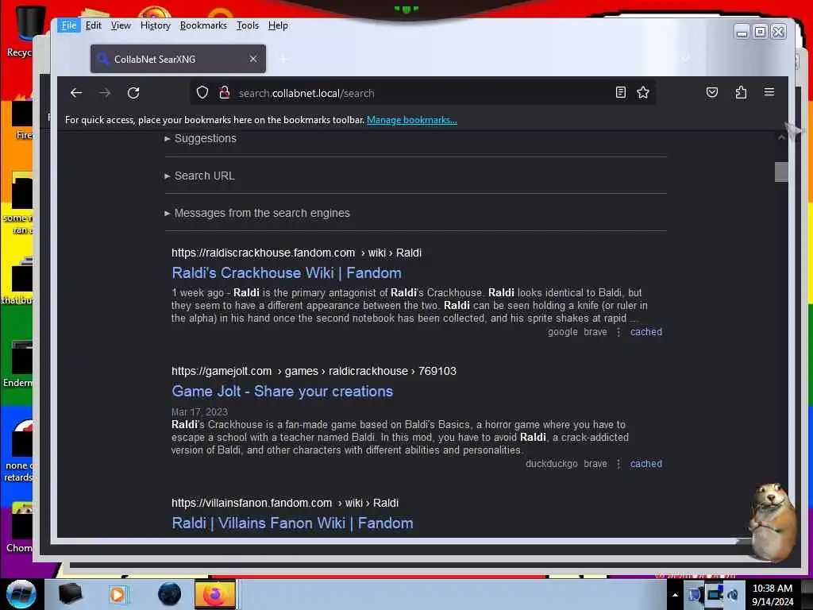This screenshot has height=610, width=813.
Task: Open Pocket save icon
Action: 712,92
